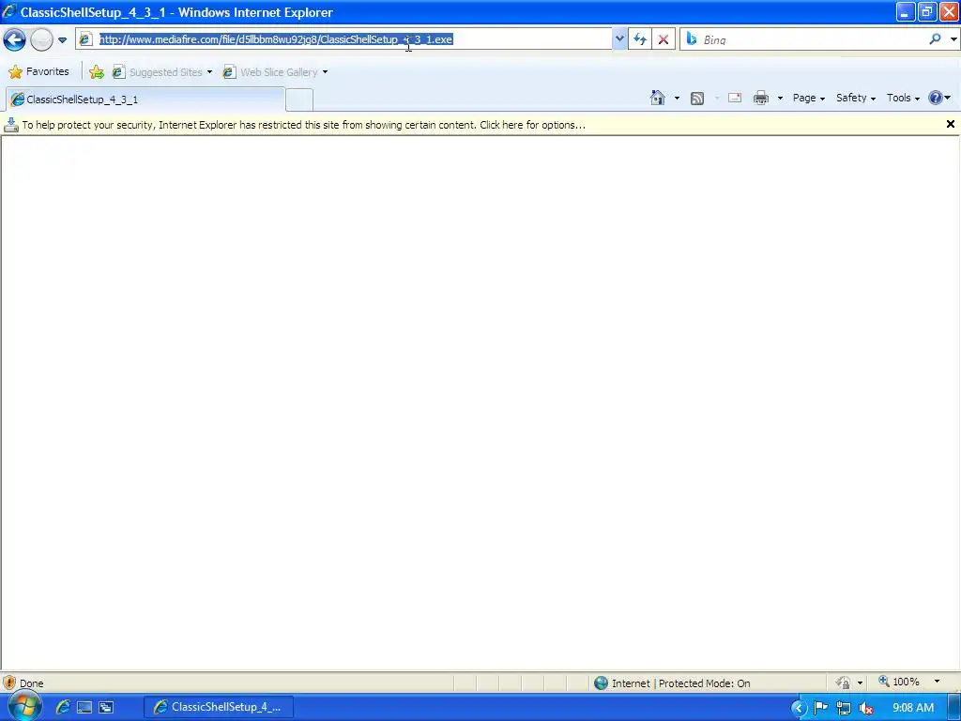Expand the address bar history dropdown

(619, 39)
